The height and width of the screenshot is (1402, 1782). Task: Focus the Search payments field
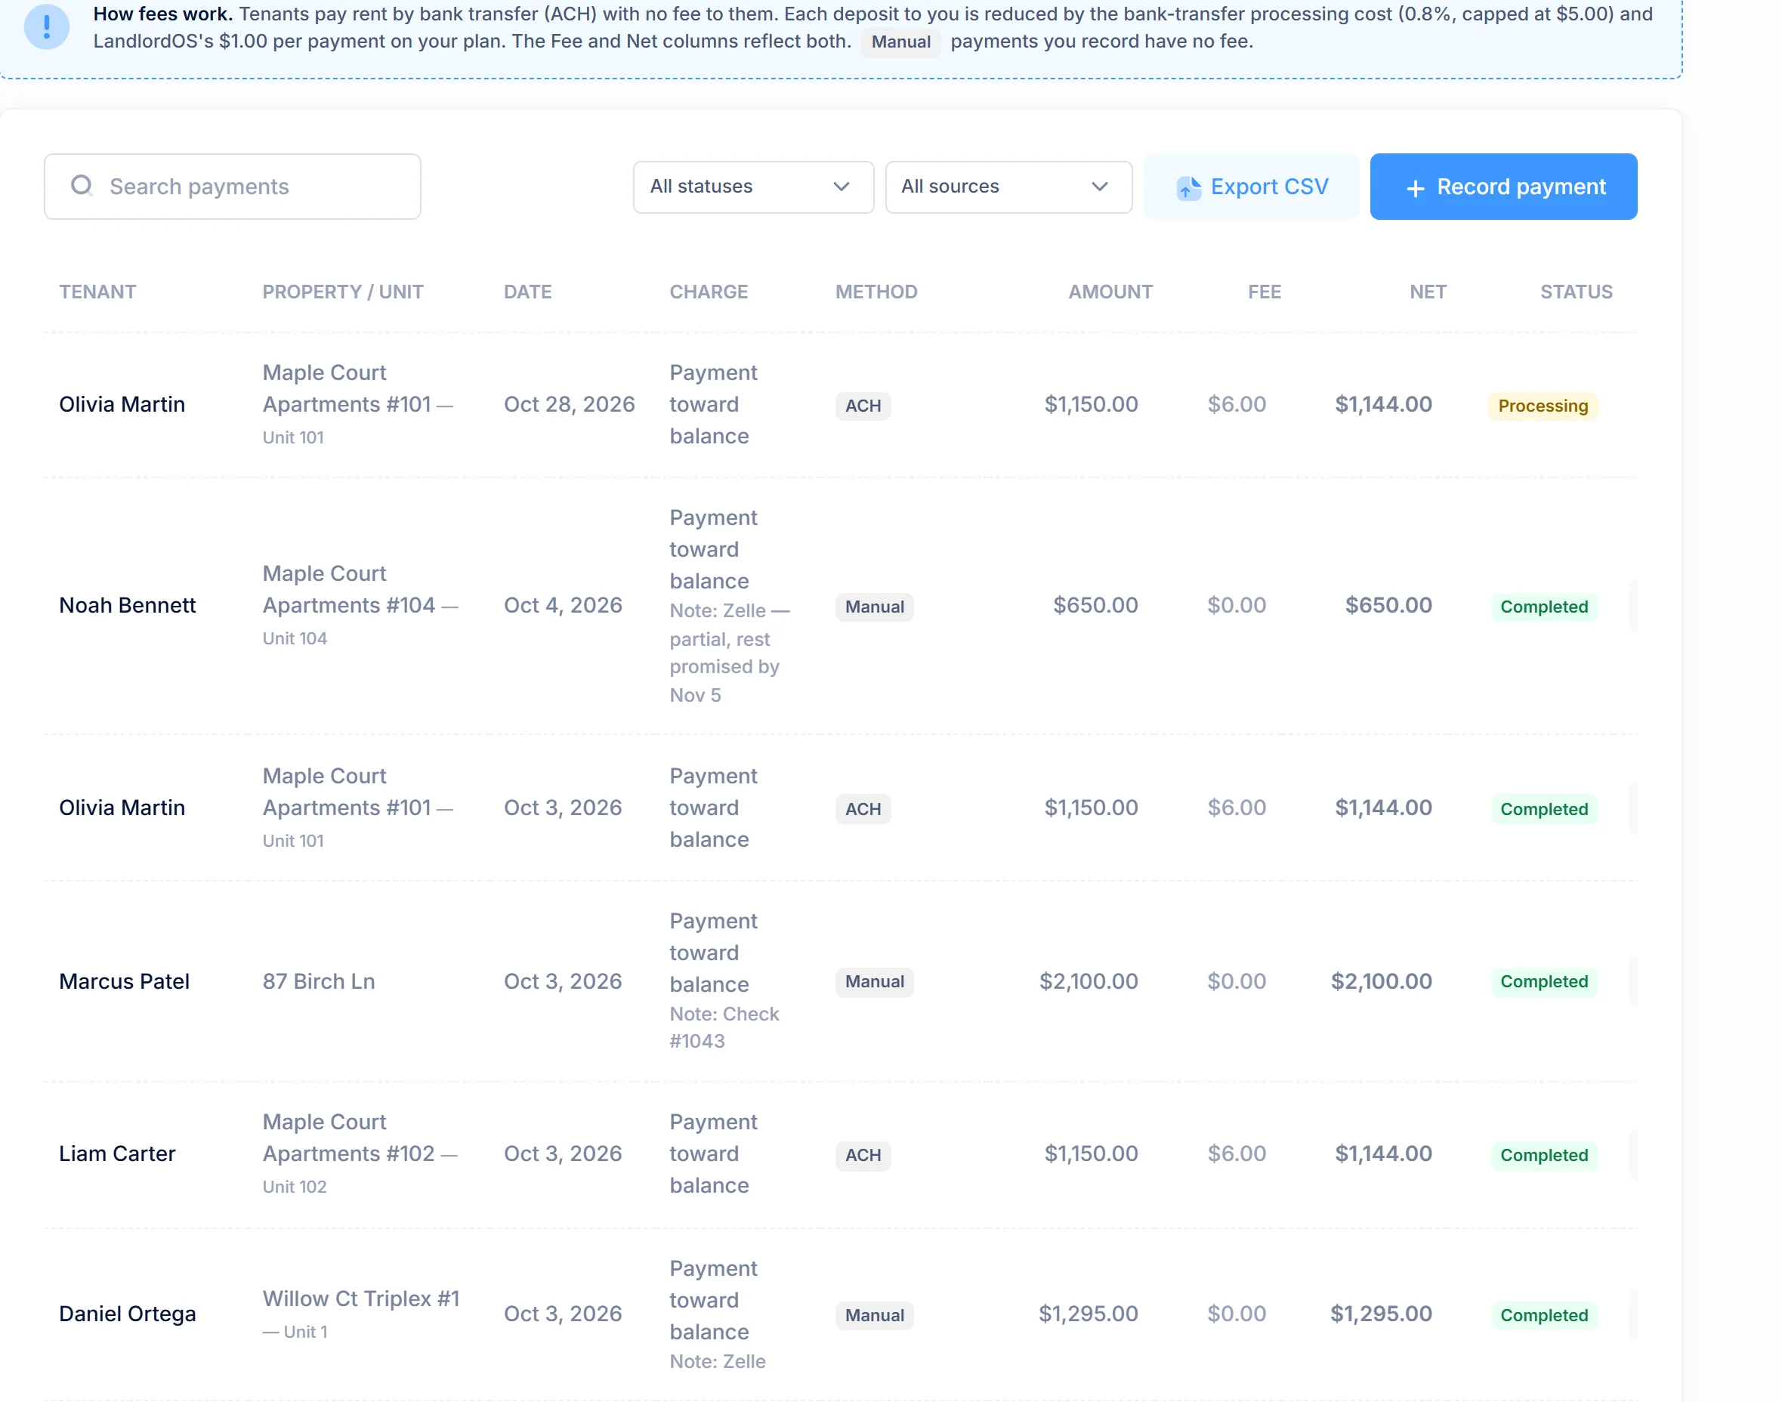point(233,187)
